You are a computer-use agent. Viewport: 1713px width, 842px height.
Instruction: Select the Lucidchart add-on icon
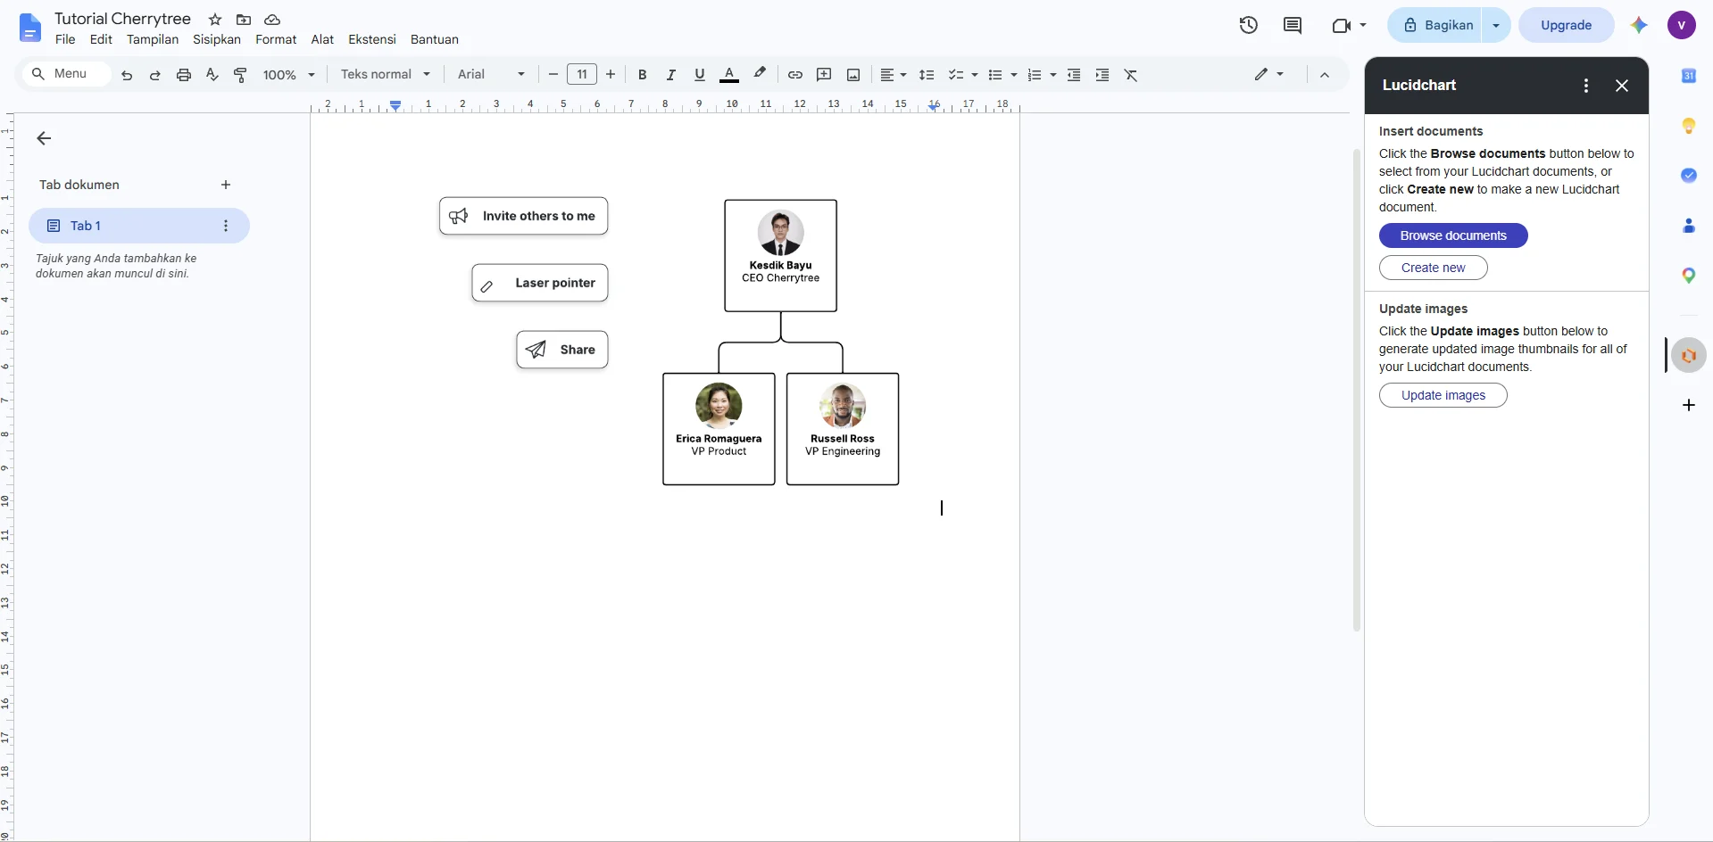[1689, 355]
